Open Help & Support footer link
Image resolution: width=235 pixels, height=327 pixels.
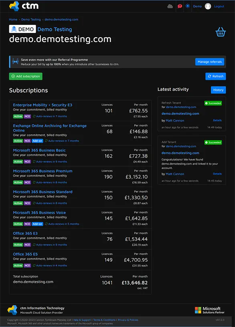(x=82, y=320)
